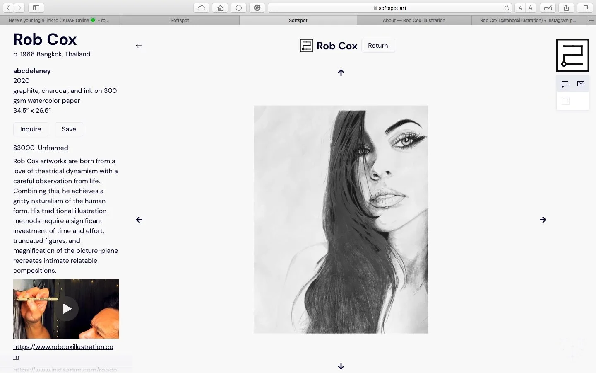Screen dimensions: 596x373
Task: Select the active Softspot tab
Action: point(298,20)
